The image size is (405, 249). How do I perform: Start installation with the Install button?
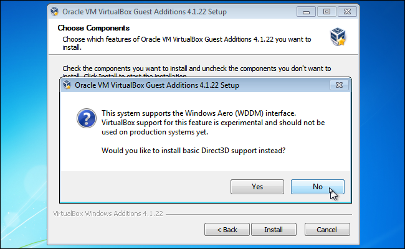[x=274, y=229]
